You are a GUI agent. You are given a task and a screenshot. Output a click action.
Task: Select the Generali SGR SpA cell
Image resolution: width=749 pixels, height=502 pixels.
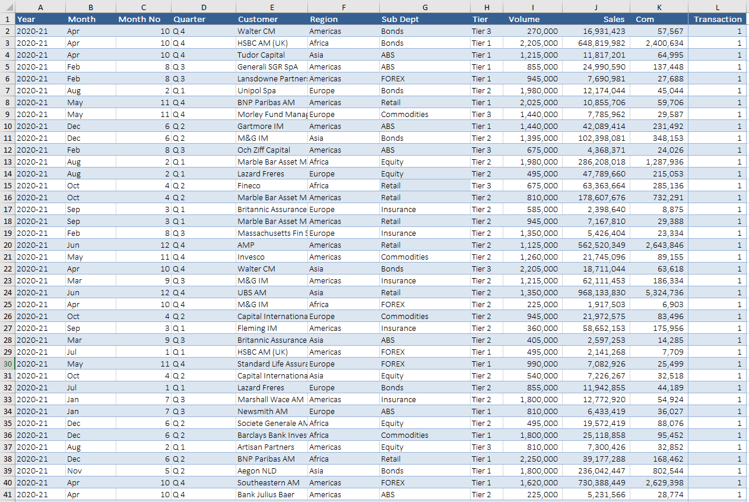271,67
